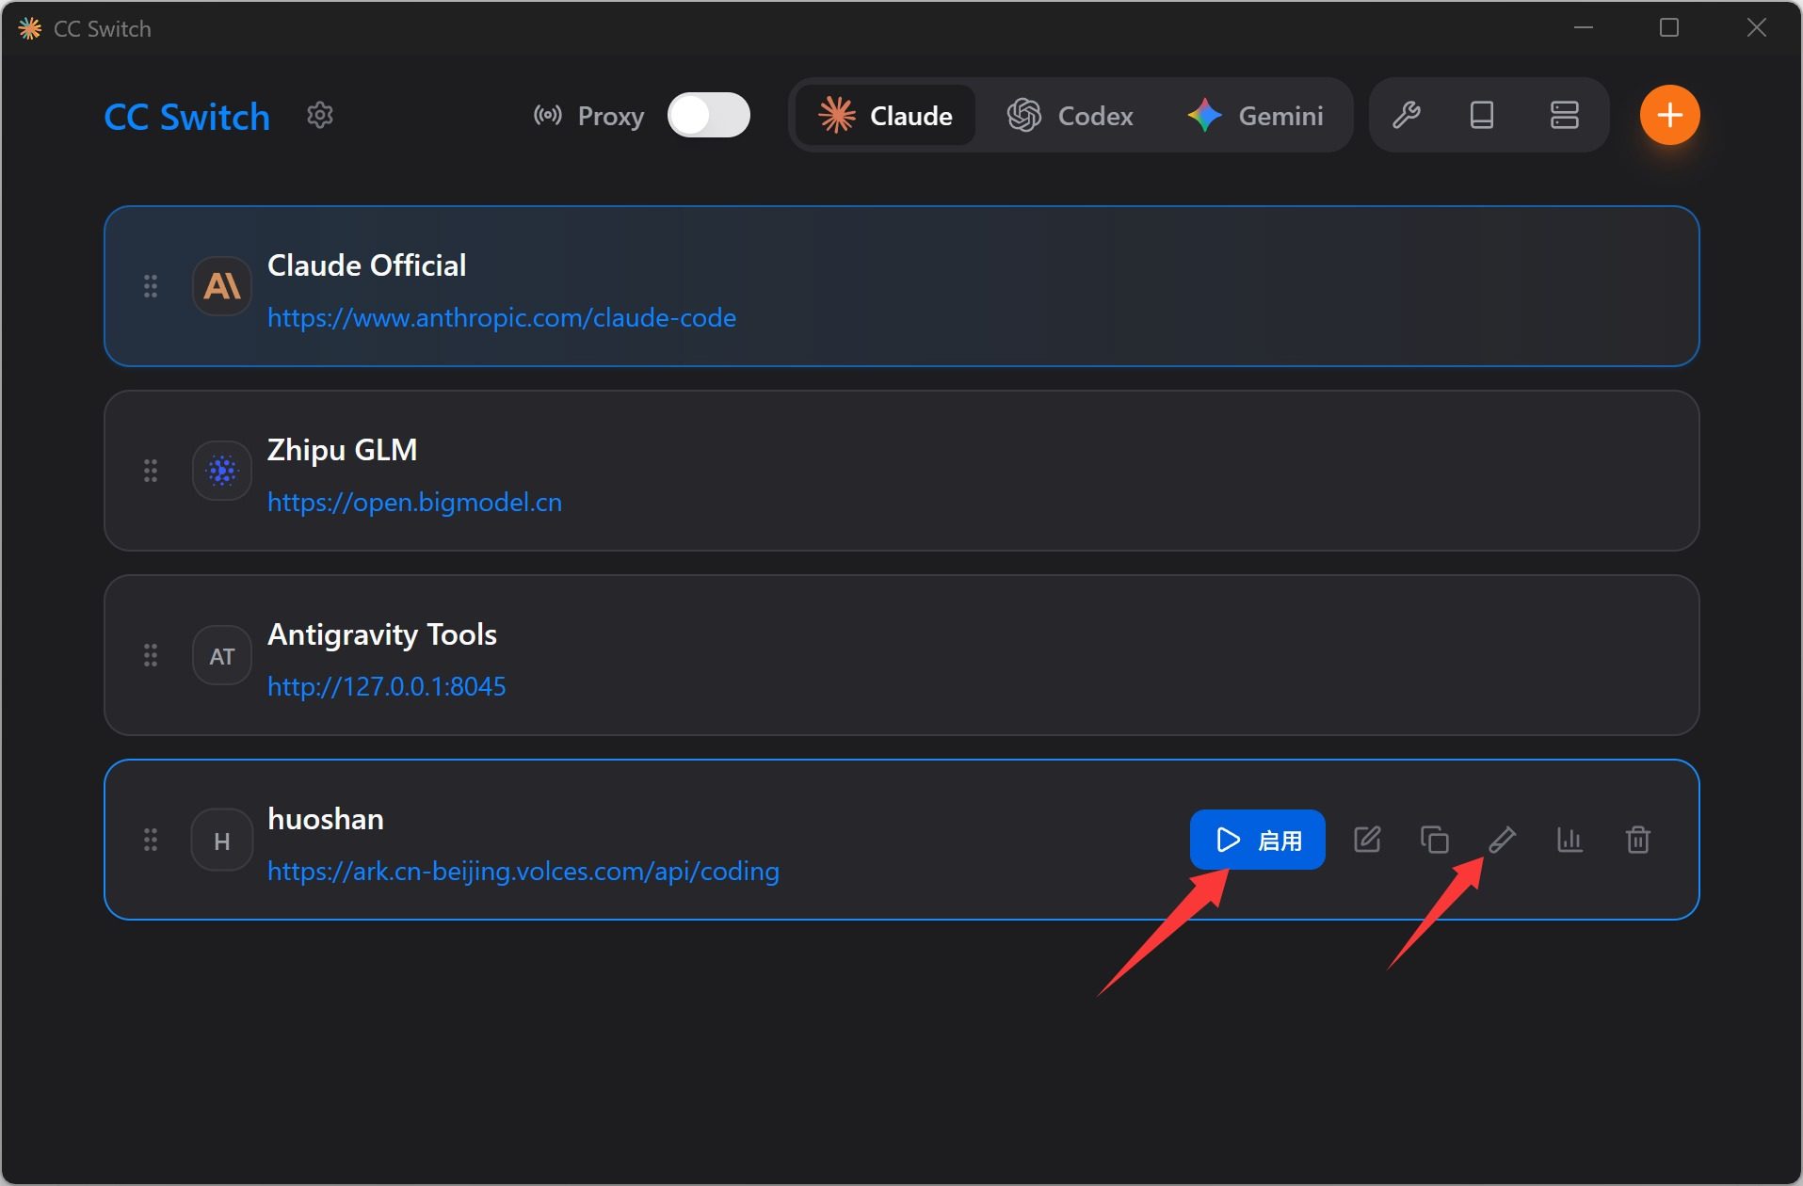Open the wrench tools icon
This screenshot has width=1803, height=1186.
coord(1406,116)
